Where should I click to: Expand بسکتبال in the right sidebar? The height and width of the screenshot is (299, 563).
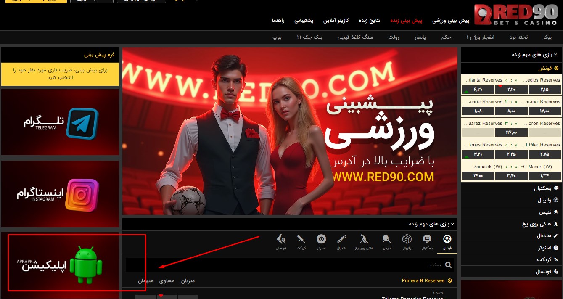[512, 188]
